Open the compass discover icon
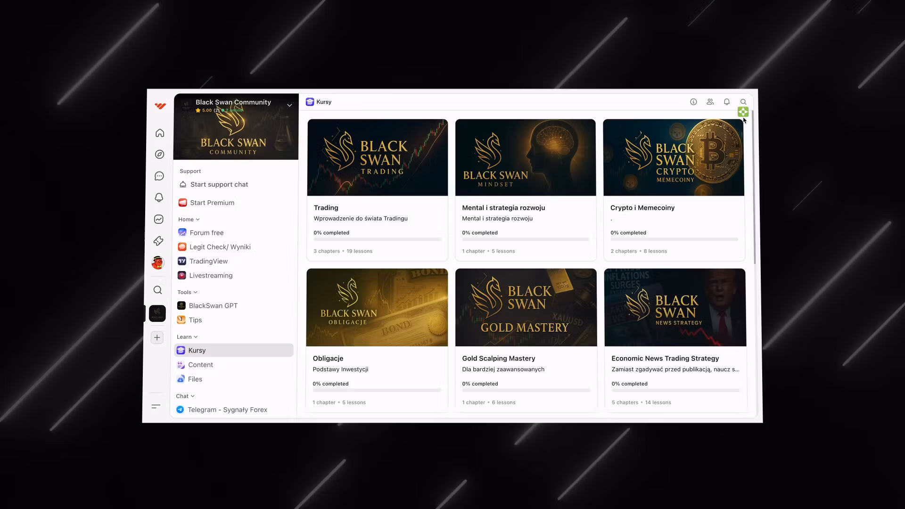Screen dimensions: 905x509 tap(160, 155)
